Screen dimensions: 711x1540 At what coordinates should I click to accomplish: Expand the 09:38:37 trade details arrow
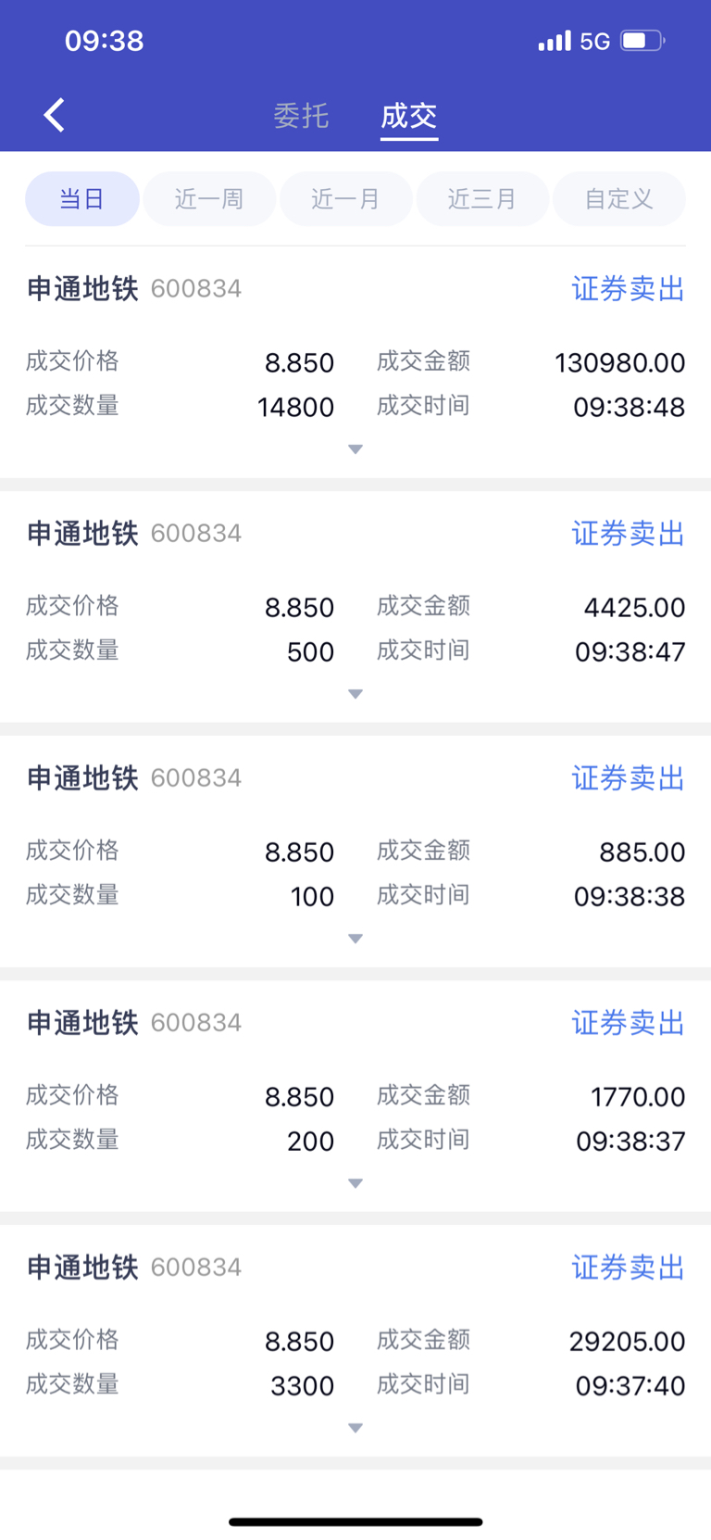(355, 1183)
